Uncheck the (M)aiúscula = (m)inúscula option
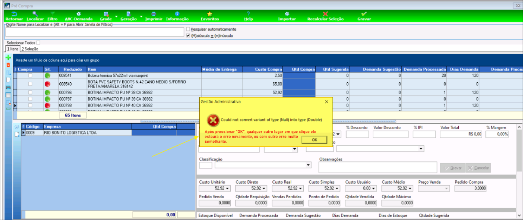523x220 pixels. (x=188, y=36)
